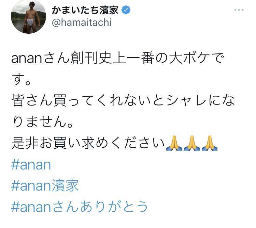Click the last praying hands emoji
Viewport: 256px width, 228px height.
coord(210,143)
